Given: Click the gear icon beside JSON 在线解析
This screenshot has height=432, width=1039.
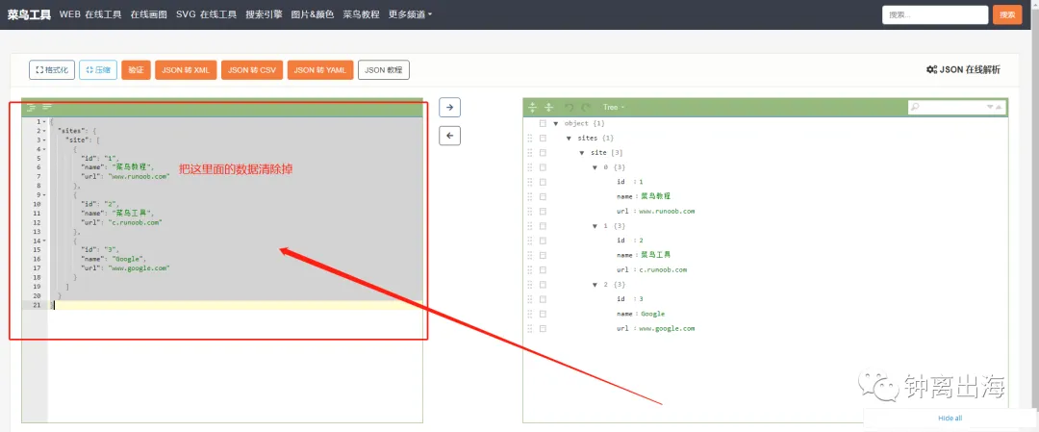Looking at the screenshot, I should coord(931,69).
